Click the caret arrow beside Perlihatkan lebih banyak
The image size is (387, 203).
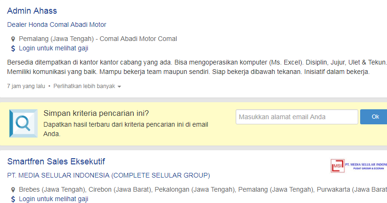[x=120, y=87]
